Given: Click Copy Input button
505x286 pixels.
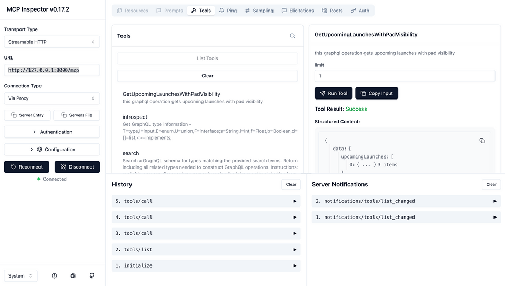Looking at the screenshot, I should [x=377, y=93].
